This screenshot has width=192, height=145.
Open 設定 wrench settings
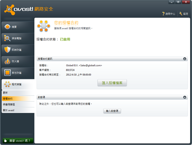184,14
